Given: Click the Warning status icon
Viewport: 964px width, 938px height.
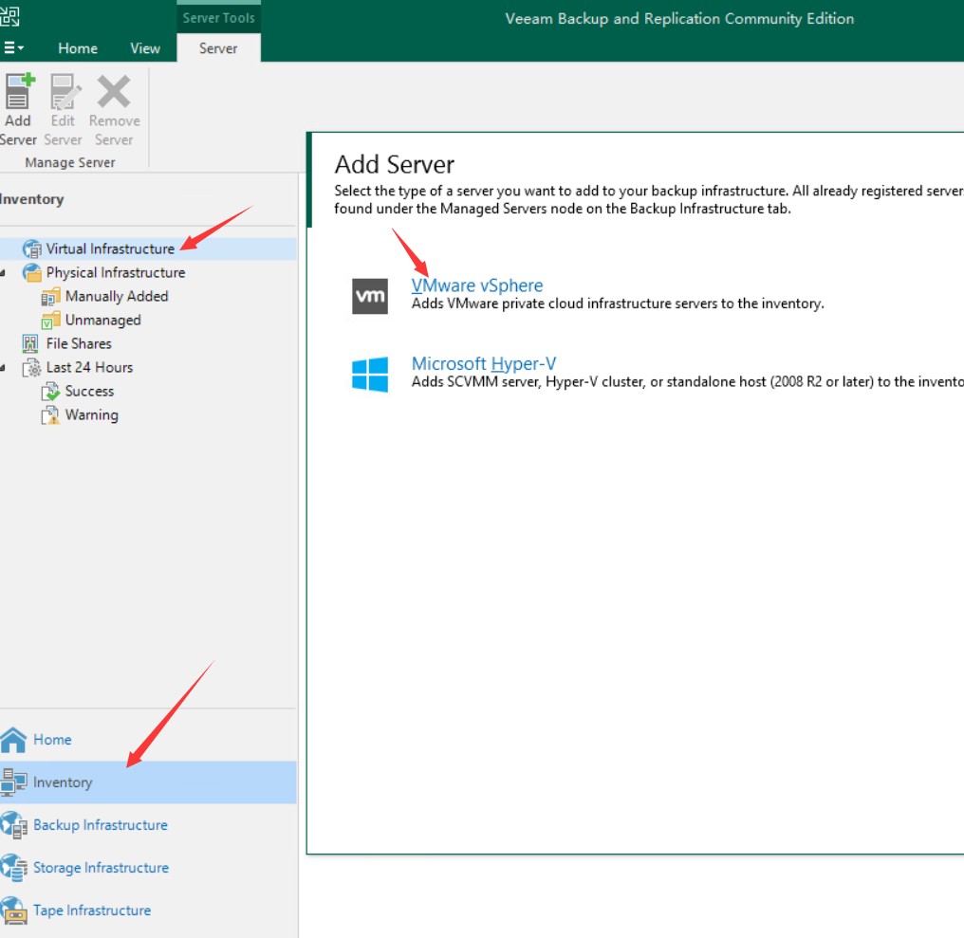Looking at the screenshot, I should [50, 415].
